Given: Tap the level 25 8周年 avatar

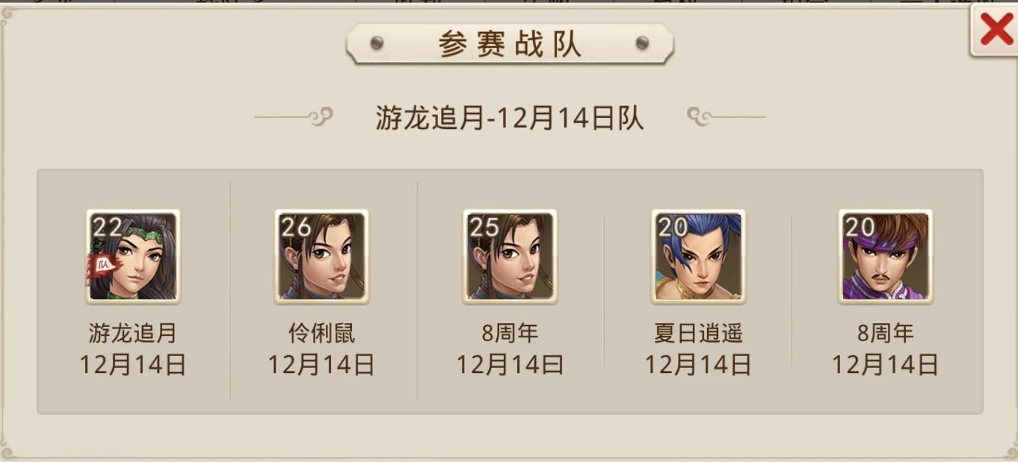Looking at the screenshot, I should click(x=510, y=256).
